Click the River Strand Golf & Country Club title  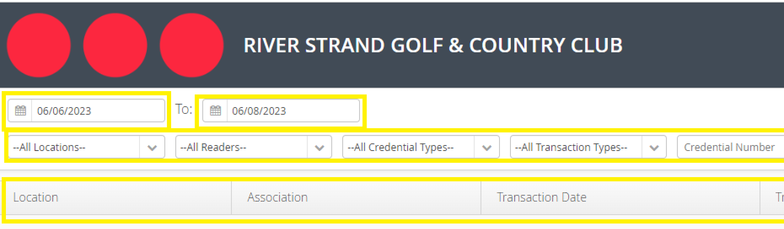pyautogui.click(x=433, y=45)
